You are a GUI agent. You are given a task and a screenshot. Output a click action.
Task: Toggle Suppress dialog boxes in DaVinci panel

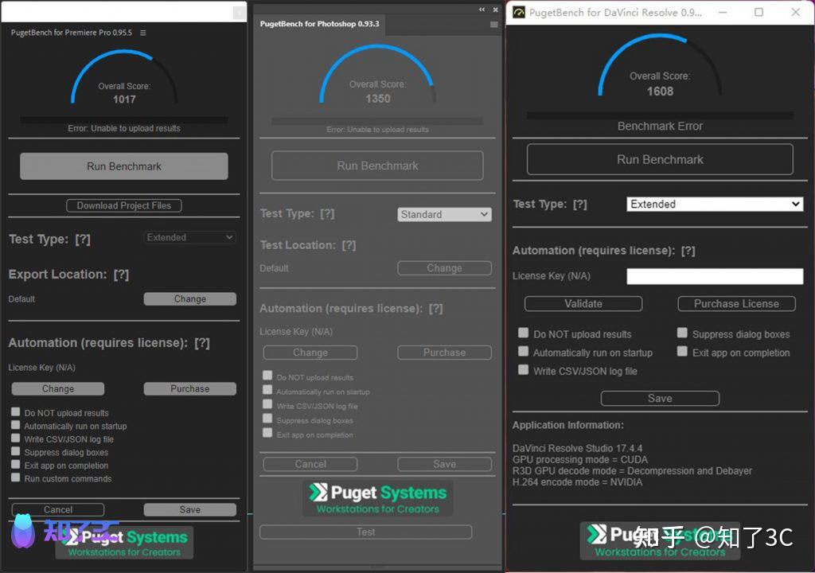click(682, 333)
